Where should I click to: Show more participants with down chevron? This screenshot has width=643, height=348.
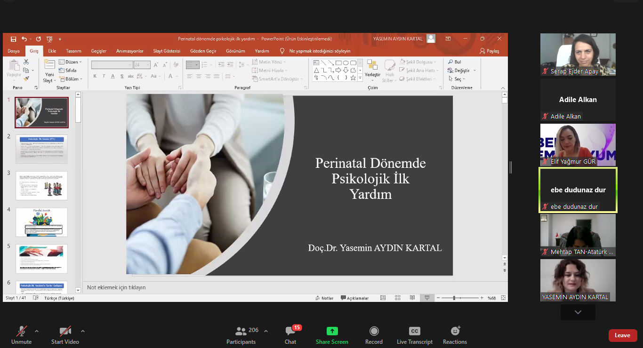click(x=578, y=312)
